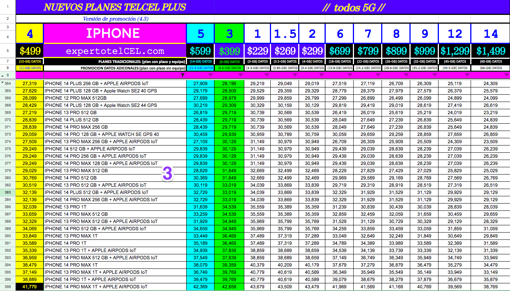510x291 pixels.
Task: Select the plan 1.5 header cell
Action: pyautogui.click(x=285, y=33)
